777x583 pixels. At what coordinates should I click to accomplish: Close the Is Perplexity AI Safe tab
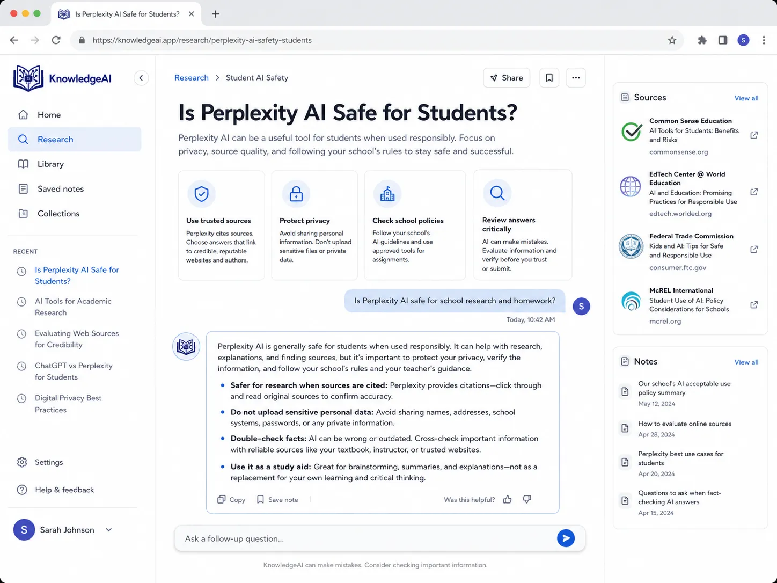point(192,14)
